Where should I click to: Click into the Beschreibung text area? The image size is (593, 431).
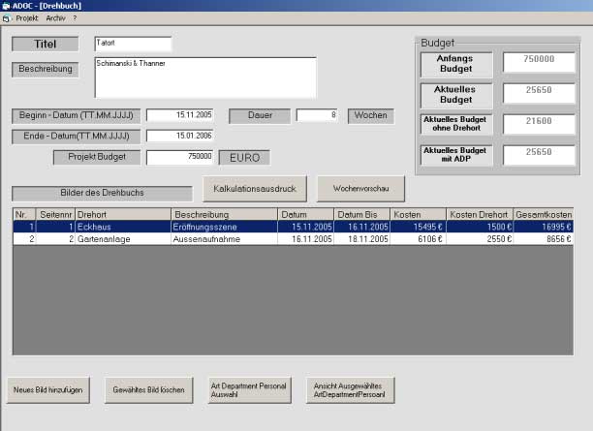[205, 77]
